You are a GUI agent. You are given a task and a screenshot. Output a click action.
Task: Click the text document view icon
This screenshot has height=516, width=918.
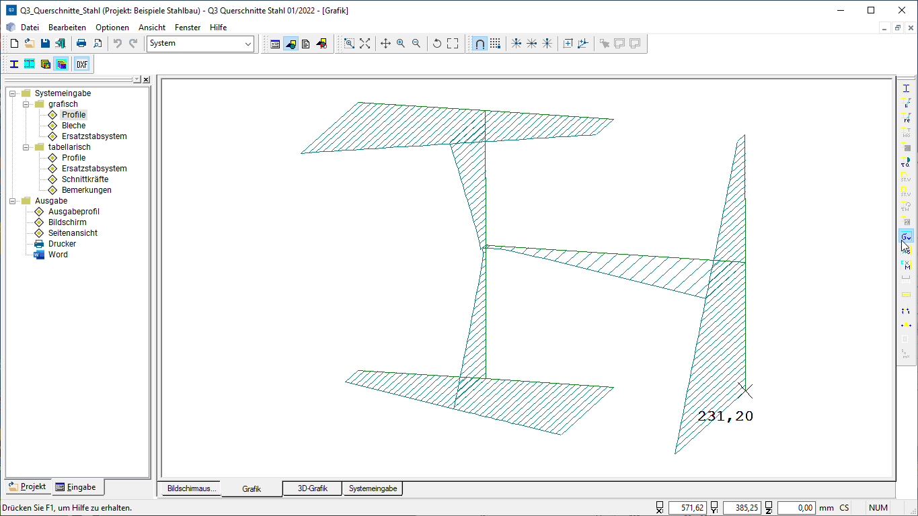(x=306, y=43)
